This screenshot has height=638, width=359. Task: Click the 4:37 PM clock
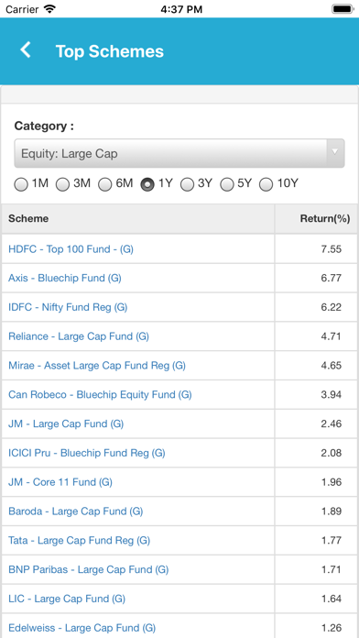click(181, 9)
